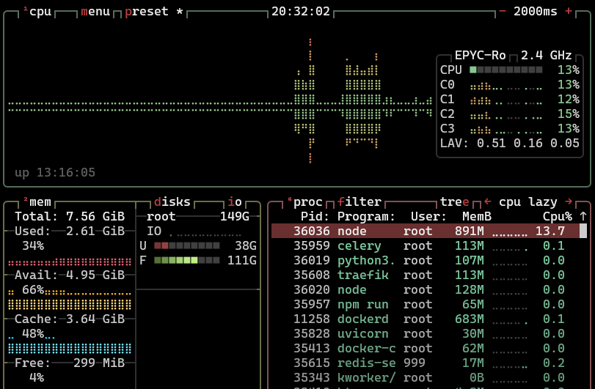Image resolution: width=595 pixels, height=389 pixels.
Task: Toggle io mode in disks panel
Action: tap(235, 202)
